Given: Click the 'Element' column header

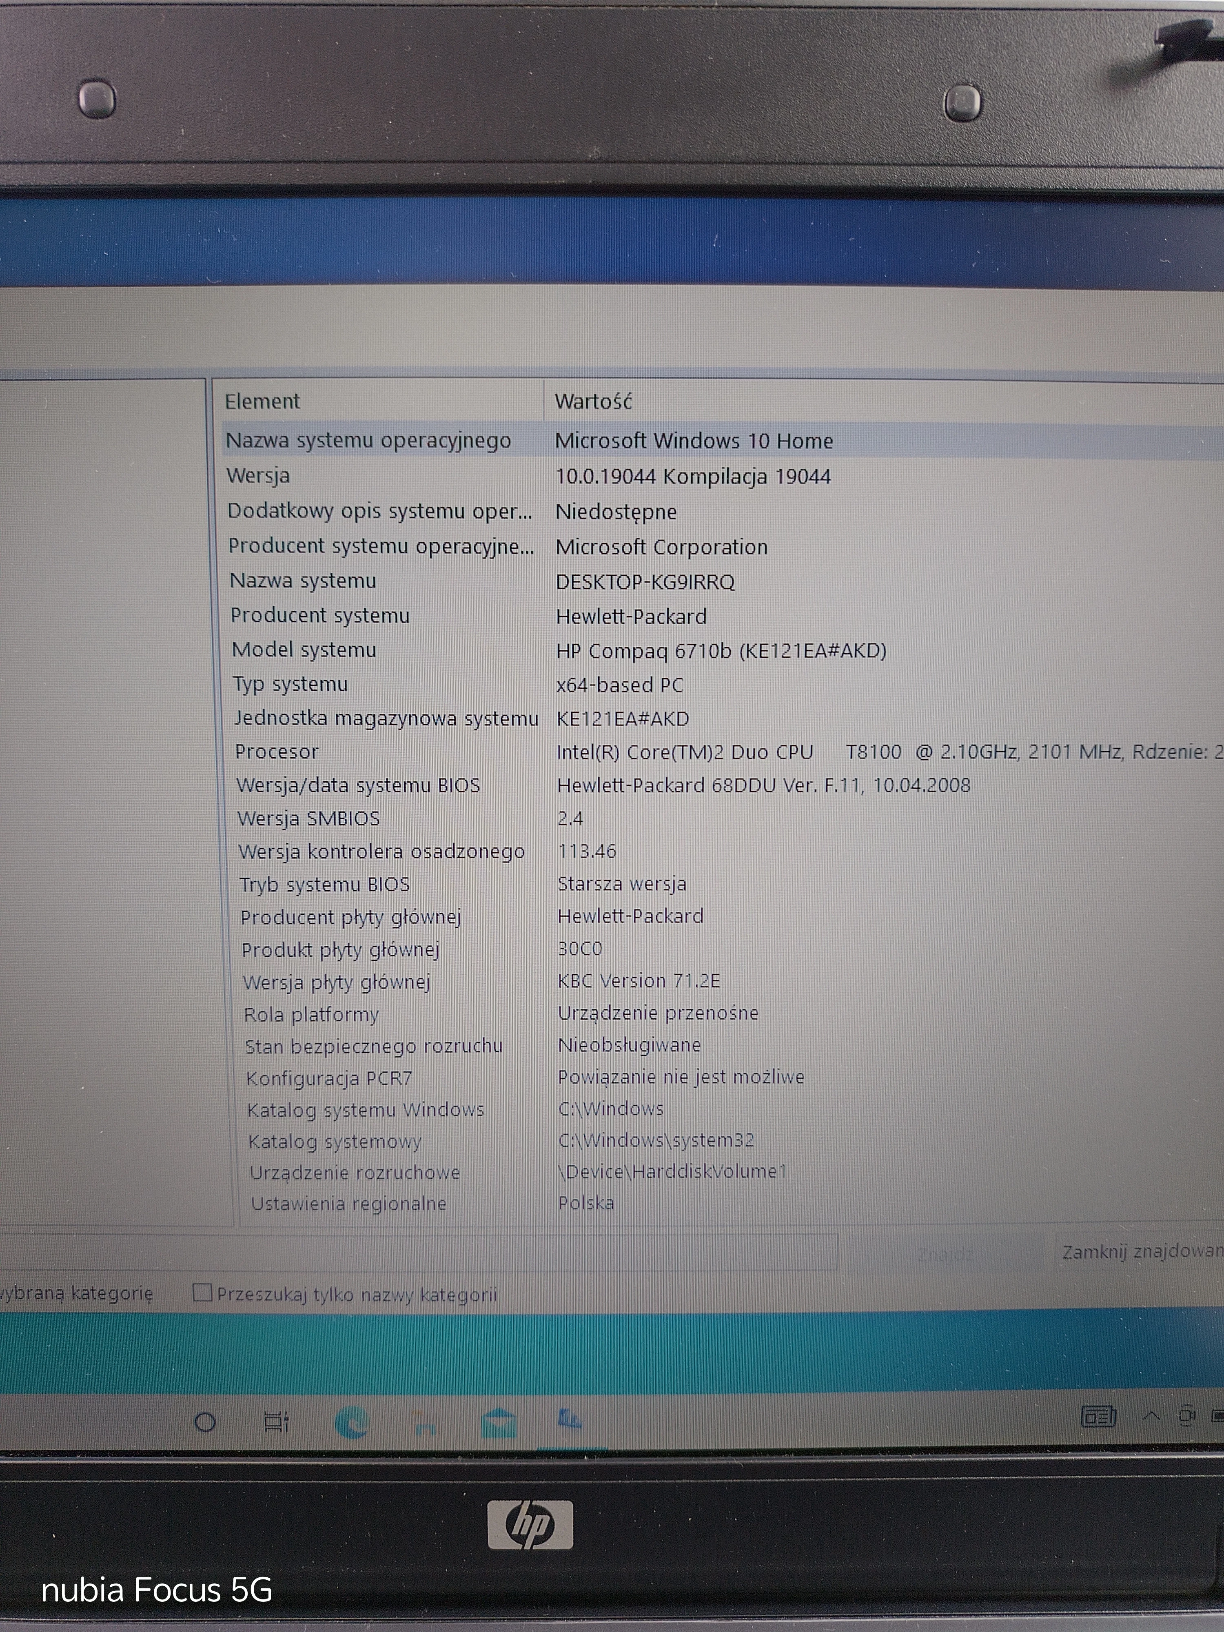Looking at the screenshot, I should click(x=379, y=401).
